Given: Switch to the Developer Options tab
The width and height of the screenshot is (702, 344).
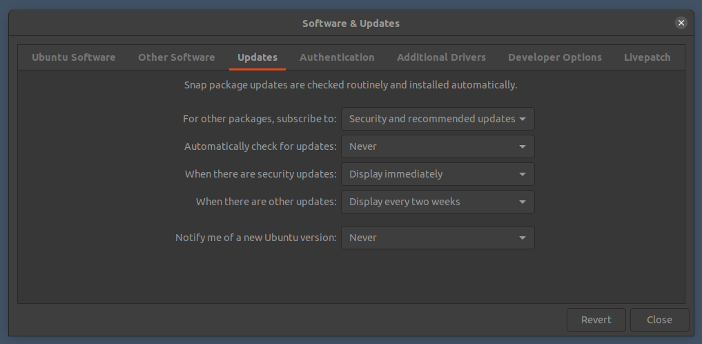Looking at the screenshot, I should pos(554,57).
